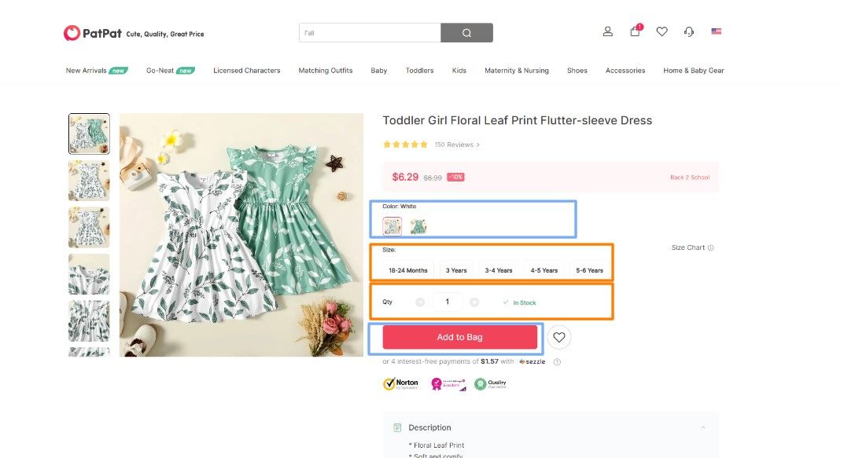Click Add to Bag button
Image resolution: width=844 pixels, height=458 pixels.
459,337
